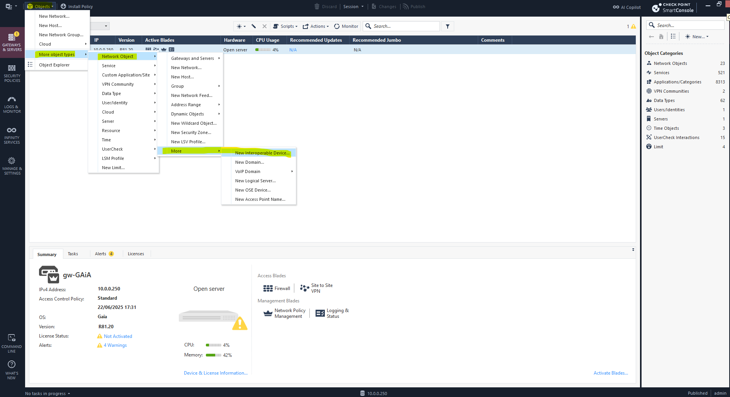Open AI Copilot
The image size is (730, 397).
coord(626,7)
